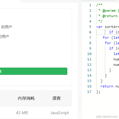Click the return statement on line 16
This screenshot has height=119, width=119.
[110, 86]
